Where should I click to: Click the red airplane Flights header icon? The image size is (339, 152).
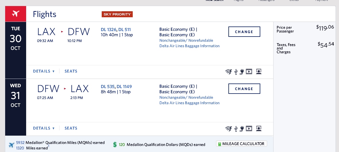[x=16, y=14]
